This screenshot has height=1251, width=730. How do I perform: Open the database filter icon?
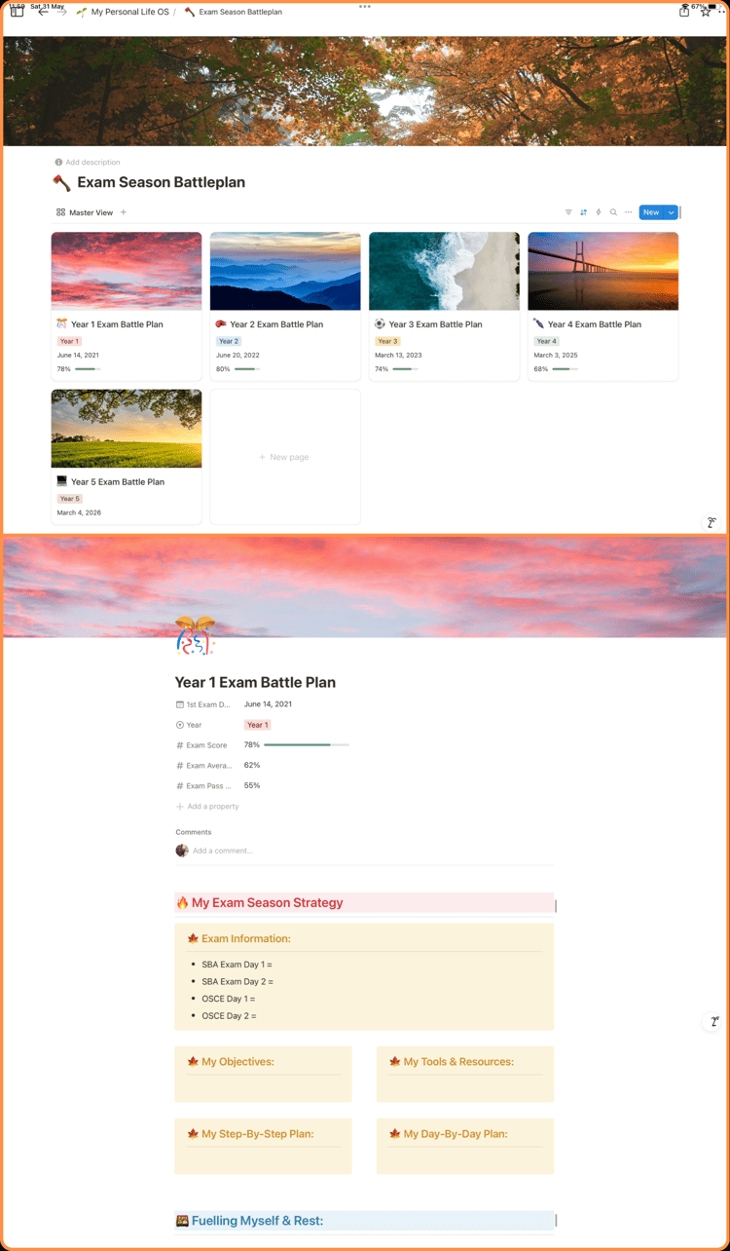tap(569, 212)
